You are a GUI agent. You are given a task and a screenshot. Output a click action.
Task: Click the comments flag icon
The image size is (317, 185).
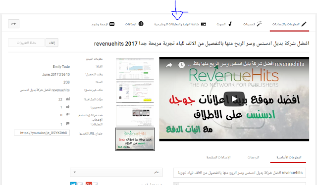(68, 124)
